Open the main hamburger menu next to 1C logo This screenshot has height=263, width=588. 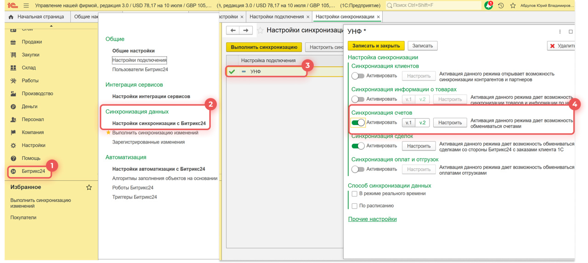[x=26, y=6]
